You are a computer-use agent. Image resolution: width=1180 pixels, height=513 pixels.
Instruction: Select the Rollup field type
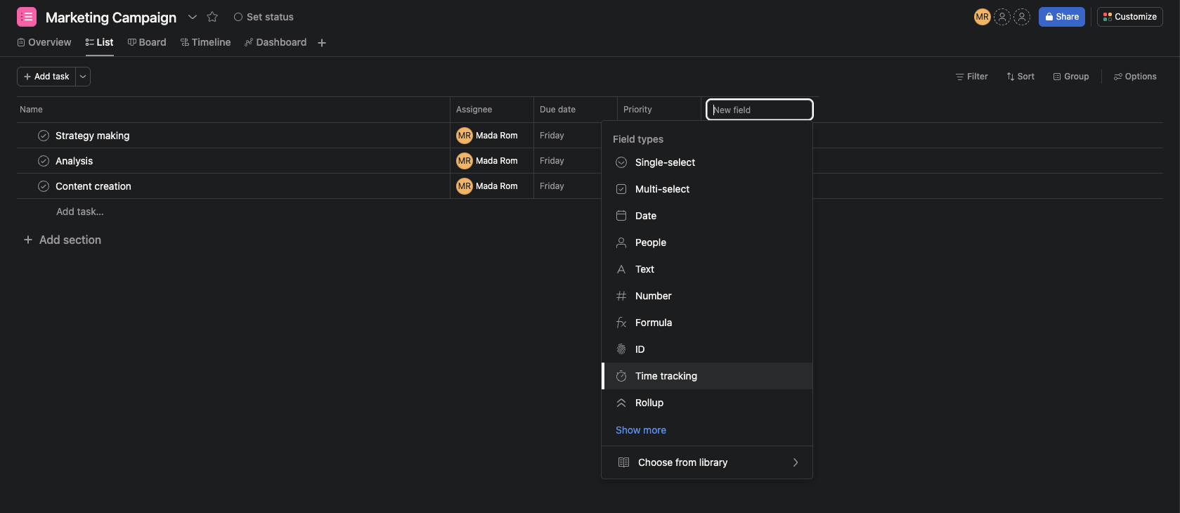pos(707,403)
